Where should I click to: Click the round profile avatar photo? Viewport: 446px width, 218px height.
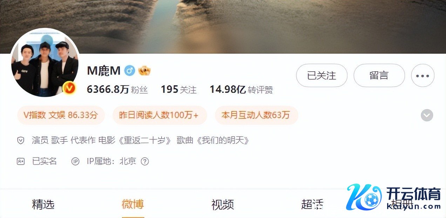(x=45, y=64)
